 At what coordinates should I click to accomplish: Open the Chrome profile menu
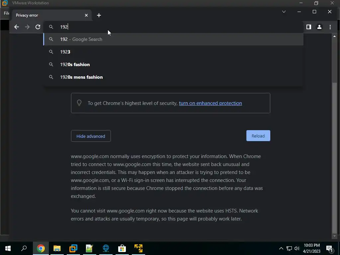pos(319,27)
